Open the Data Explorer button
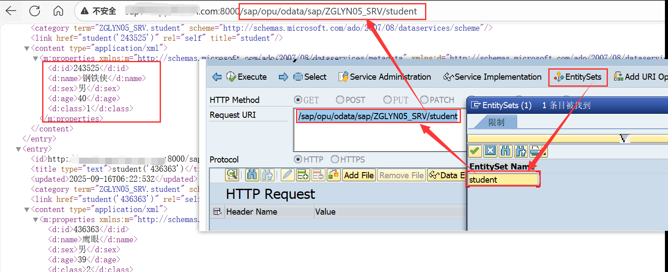Image resolution: width=668 pixels, height=272 pixels. (447, 175)
